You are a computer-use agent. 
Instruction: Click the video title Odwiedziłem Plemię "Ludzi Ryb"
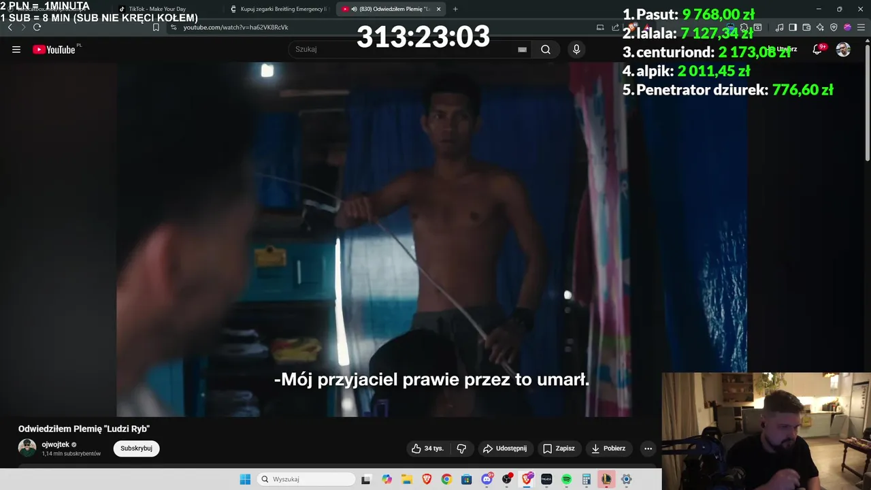coord(84,429)
